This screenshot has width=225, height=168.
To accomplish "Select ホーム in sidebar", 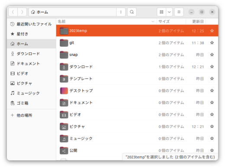I will [x=32, y=44].
